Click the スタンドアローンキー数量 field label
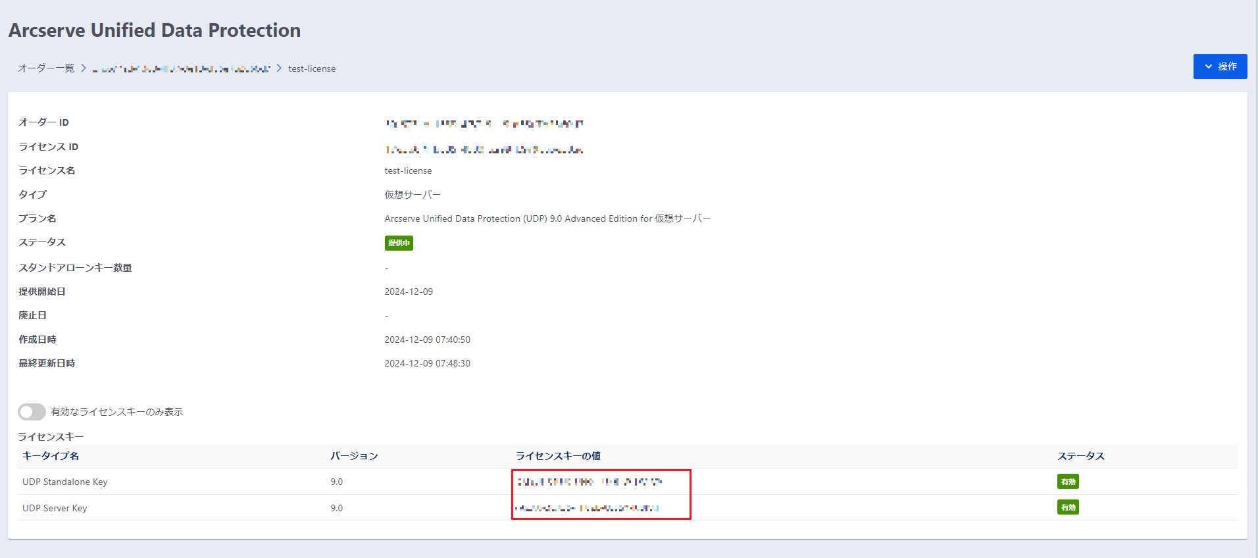The image size is (1258, 558). point(75,268)
